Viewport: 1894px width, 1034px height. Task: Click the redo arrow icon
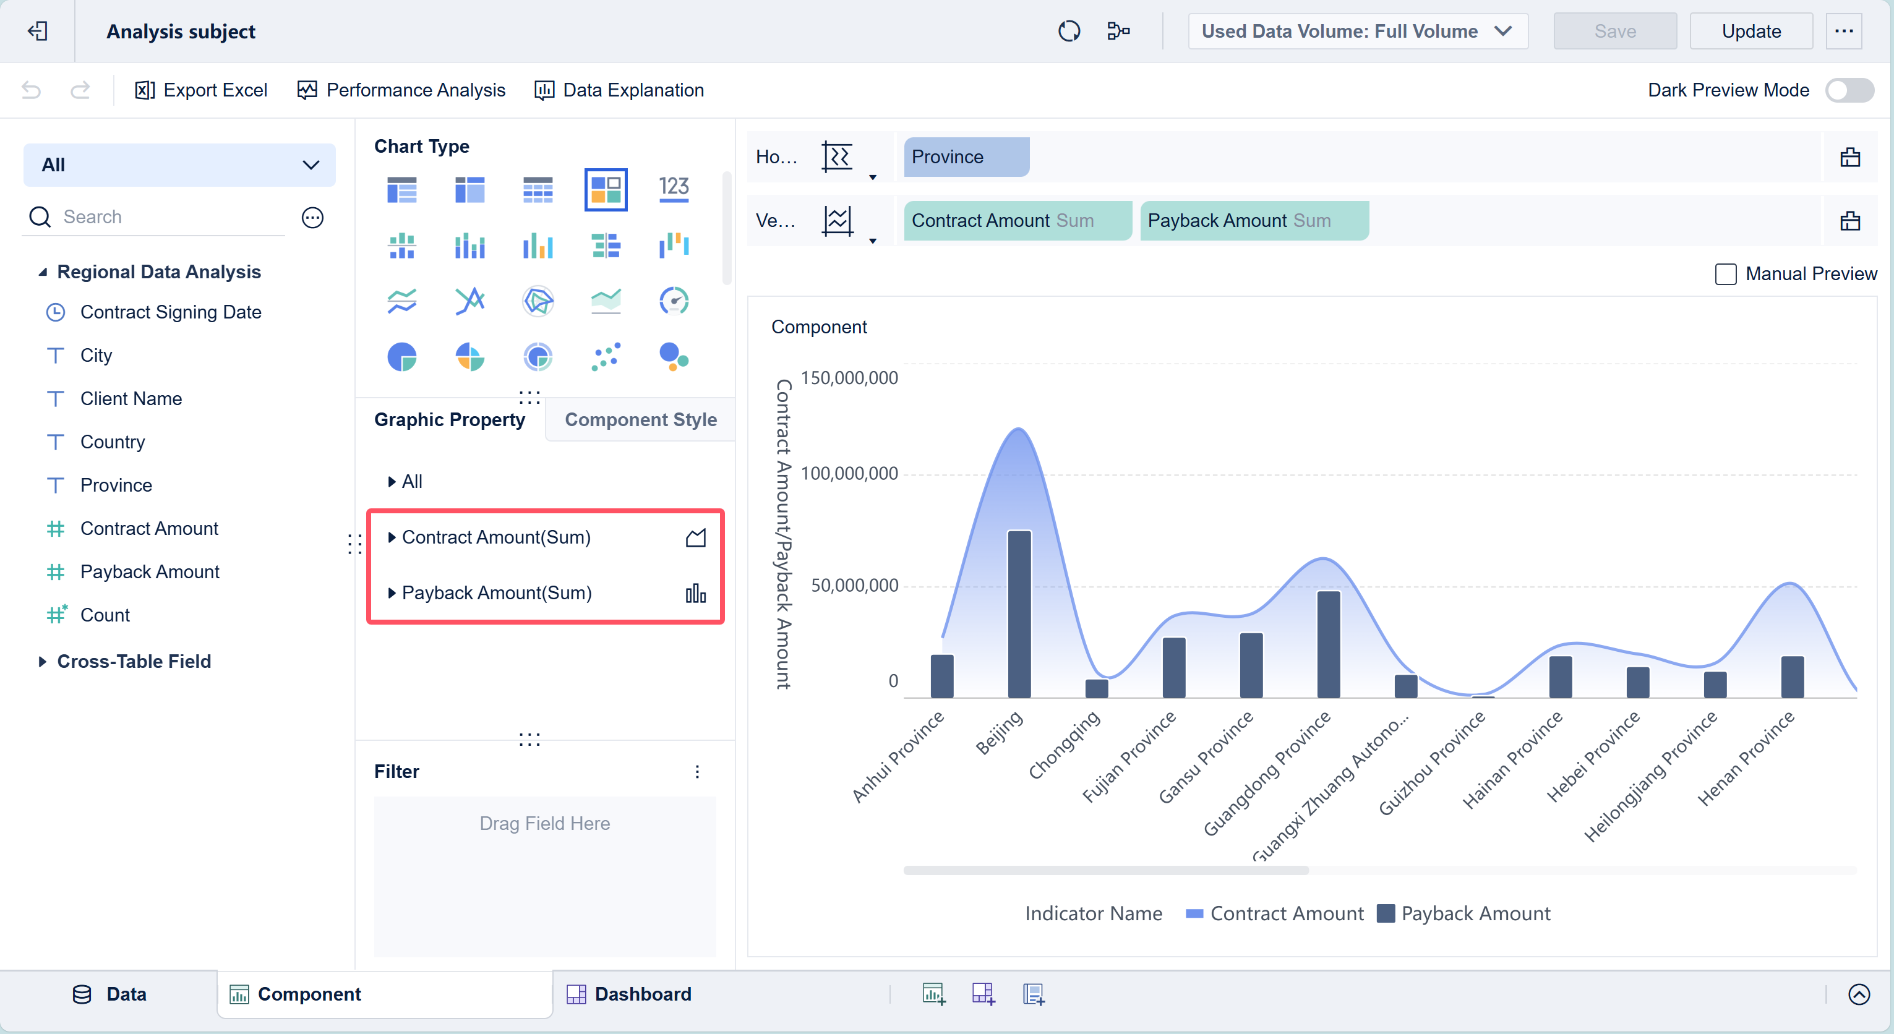[x=80, y=90]
